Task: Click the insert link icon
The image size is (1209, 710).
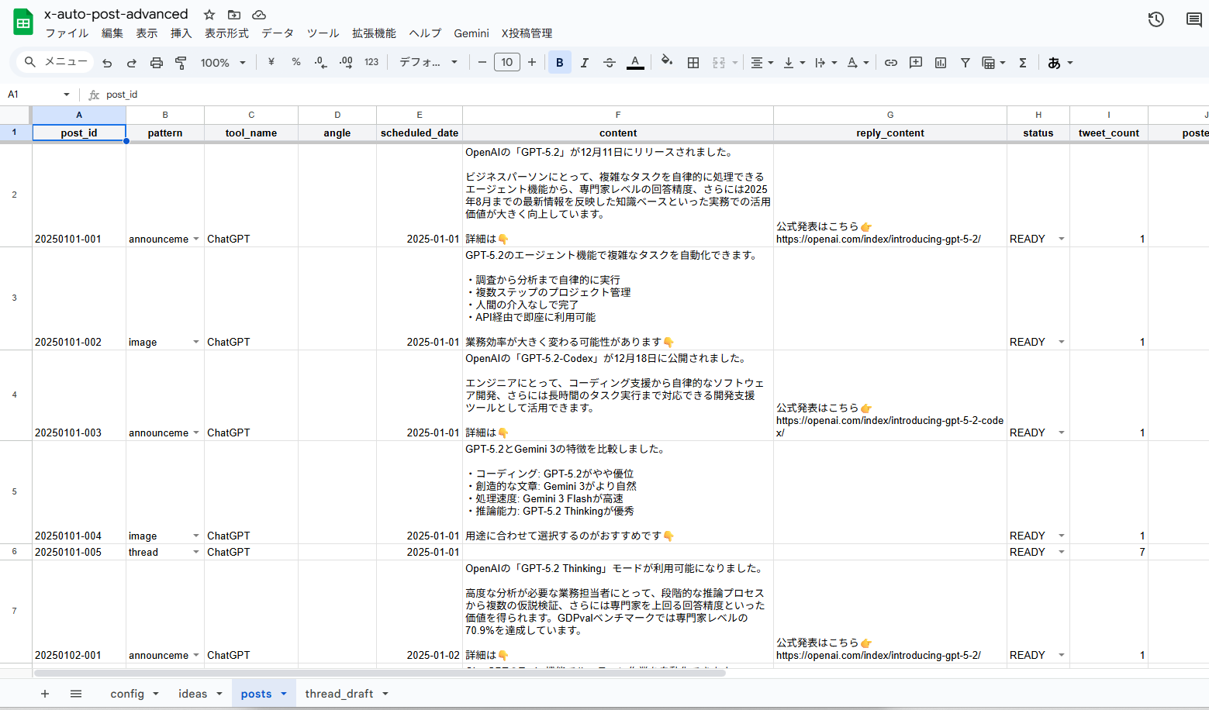Action: coord(891,63)
